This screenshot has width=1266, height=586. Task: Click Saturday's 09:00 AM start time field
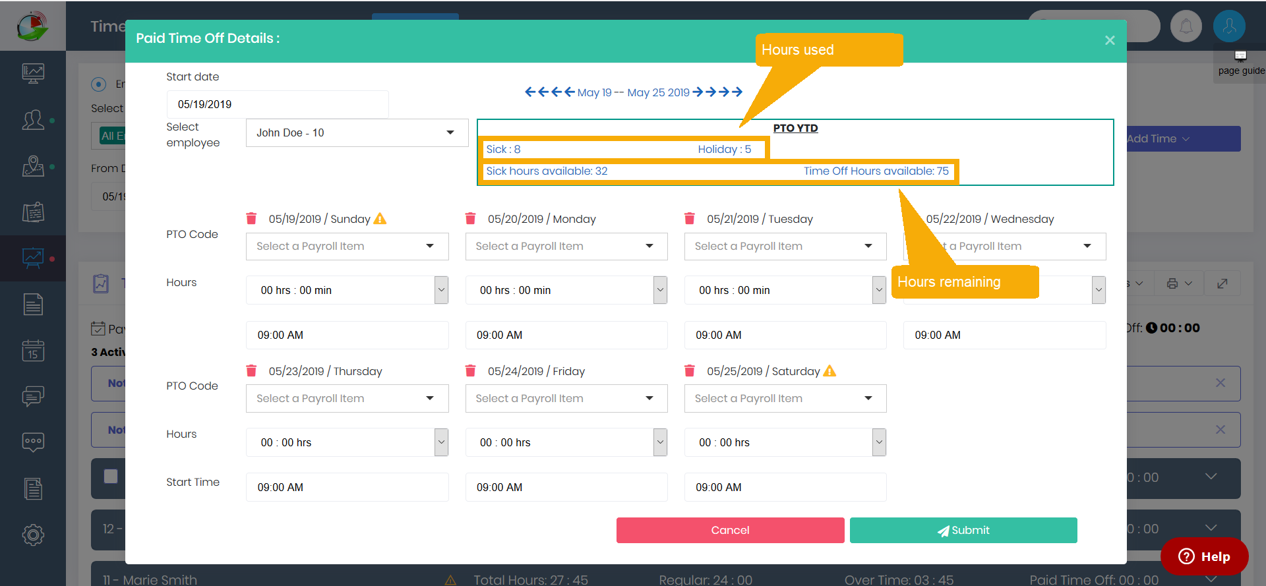785,487
